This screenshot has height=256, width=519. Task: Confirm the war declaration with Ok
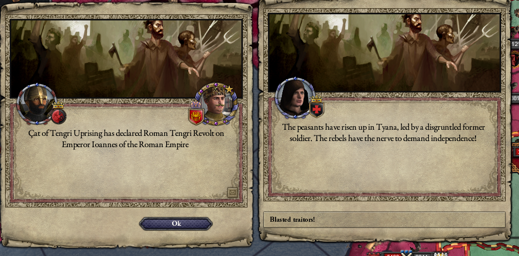(176, 224)
